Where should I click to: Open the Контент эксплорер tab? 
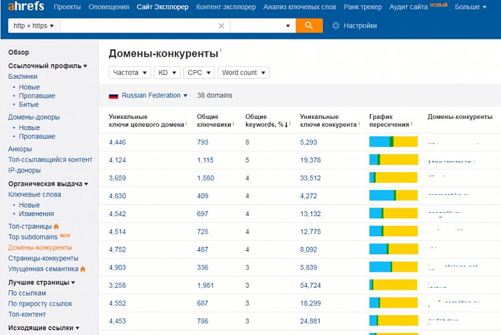(226, 7)
